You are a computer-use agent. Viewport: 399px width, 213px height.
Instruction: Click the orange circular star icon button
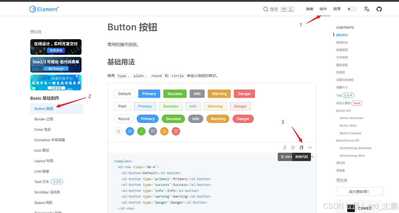164,131
